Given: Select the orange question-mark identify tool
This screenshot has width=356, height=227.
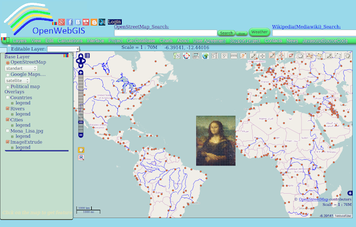Looking at the screenshot, I should (x=243, y=56).
